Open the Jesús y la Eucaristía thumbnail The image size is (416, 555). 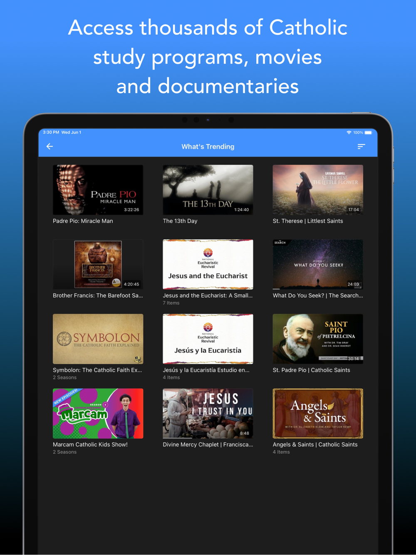point(208,339)
